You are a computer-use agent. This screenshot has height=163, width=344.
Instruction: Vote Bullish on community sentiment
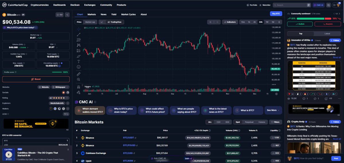pyautogui.click(x=300, y=24)
